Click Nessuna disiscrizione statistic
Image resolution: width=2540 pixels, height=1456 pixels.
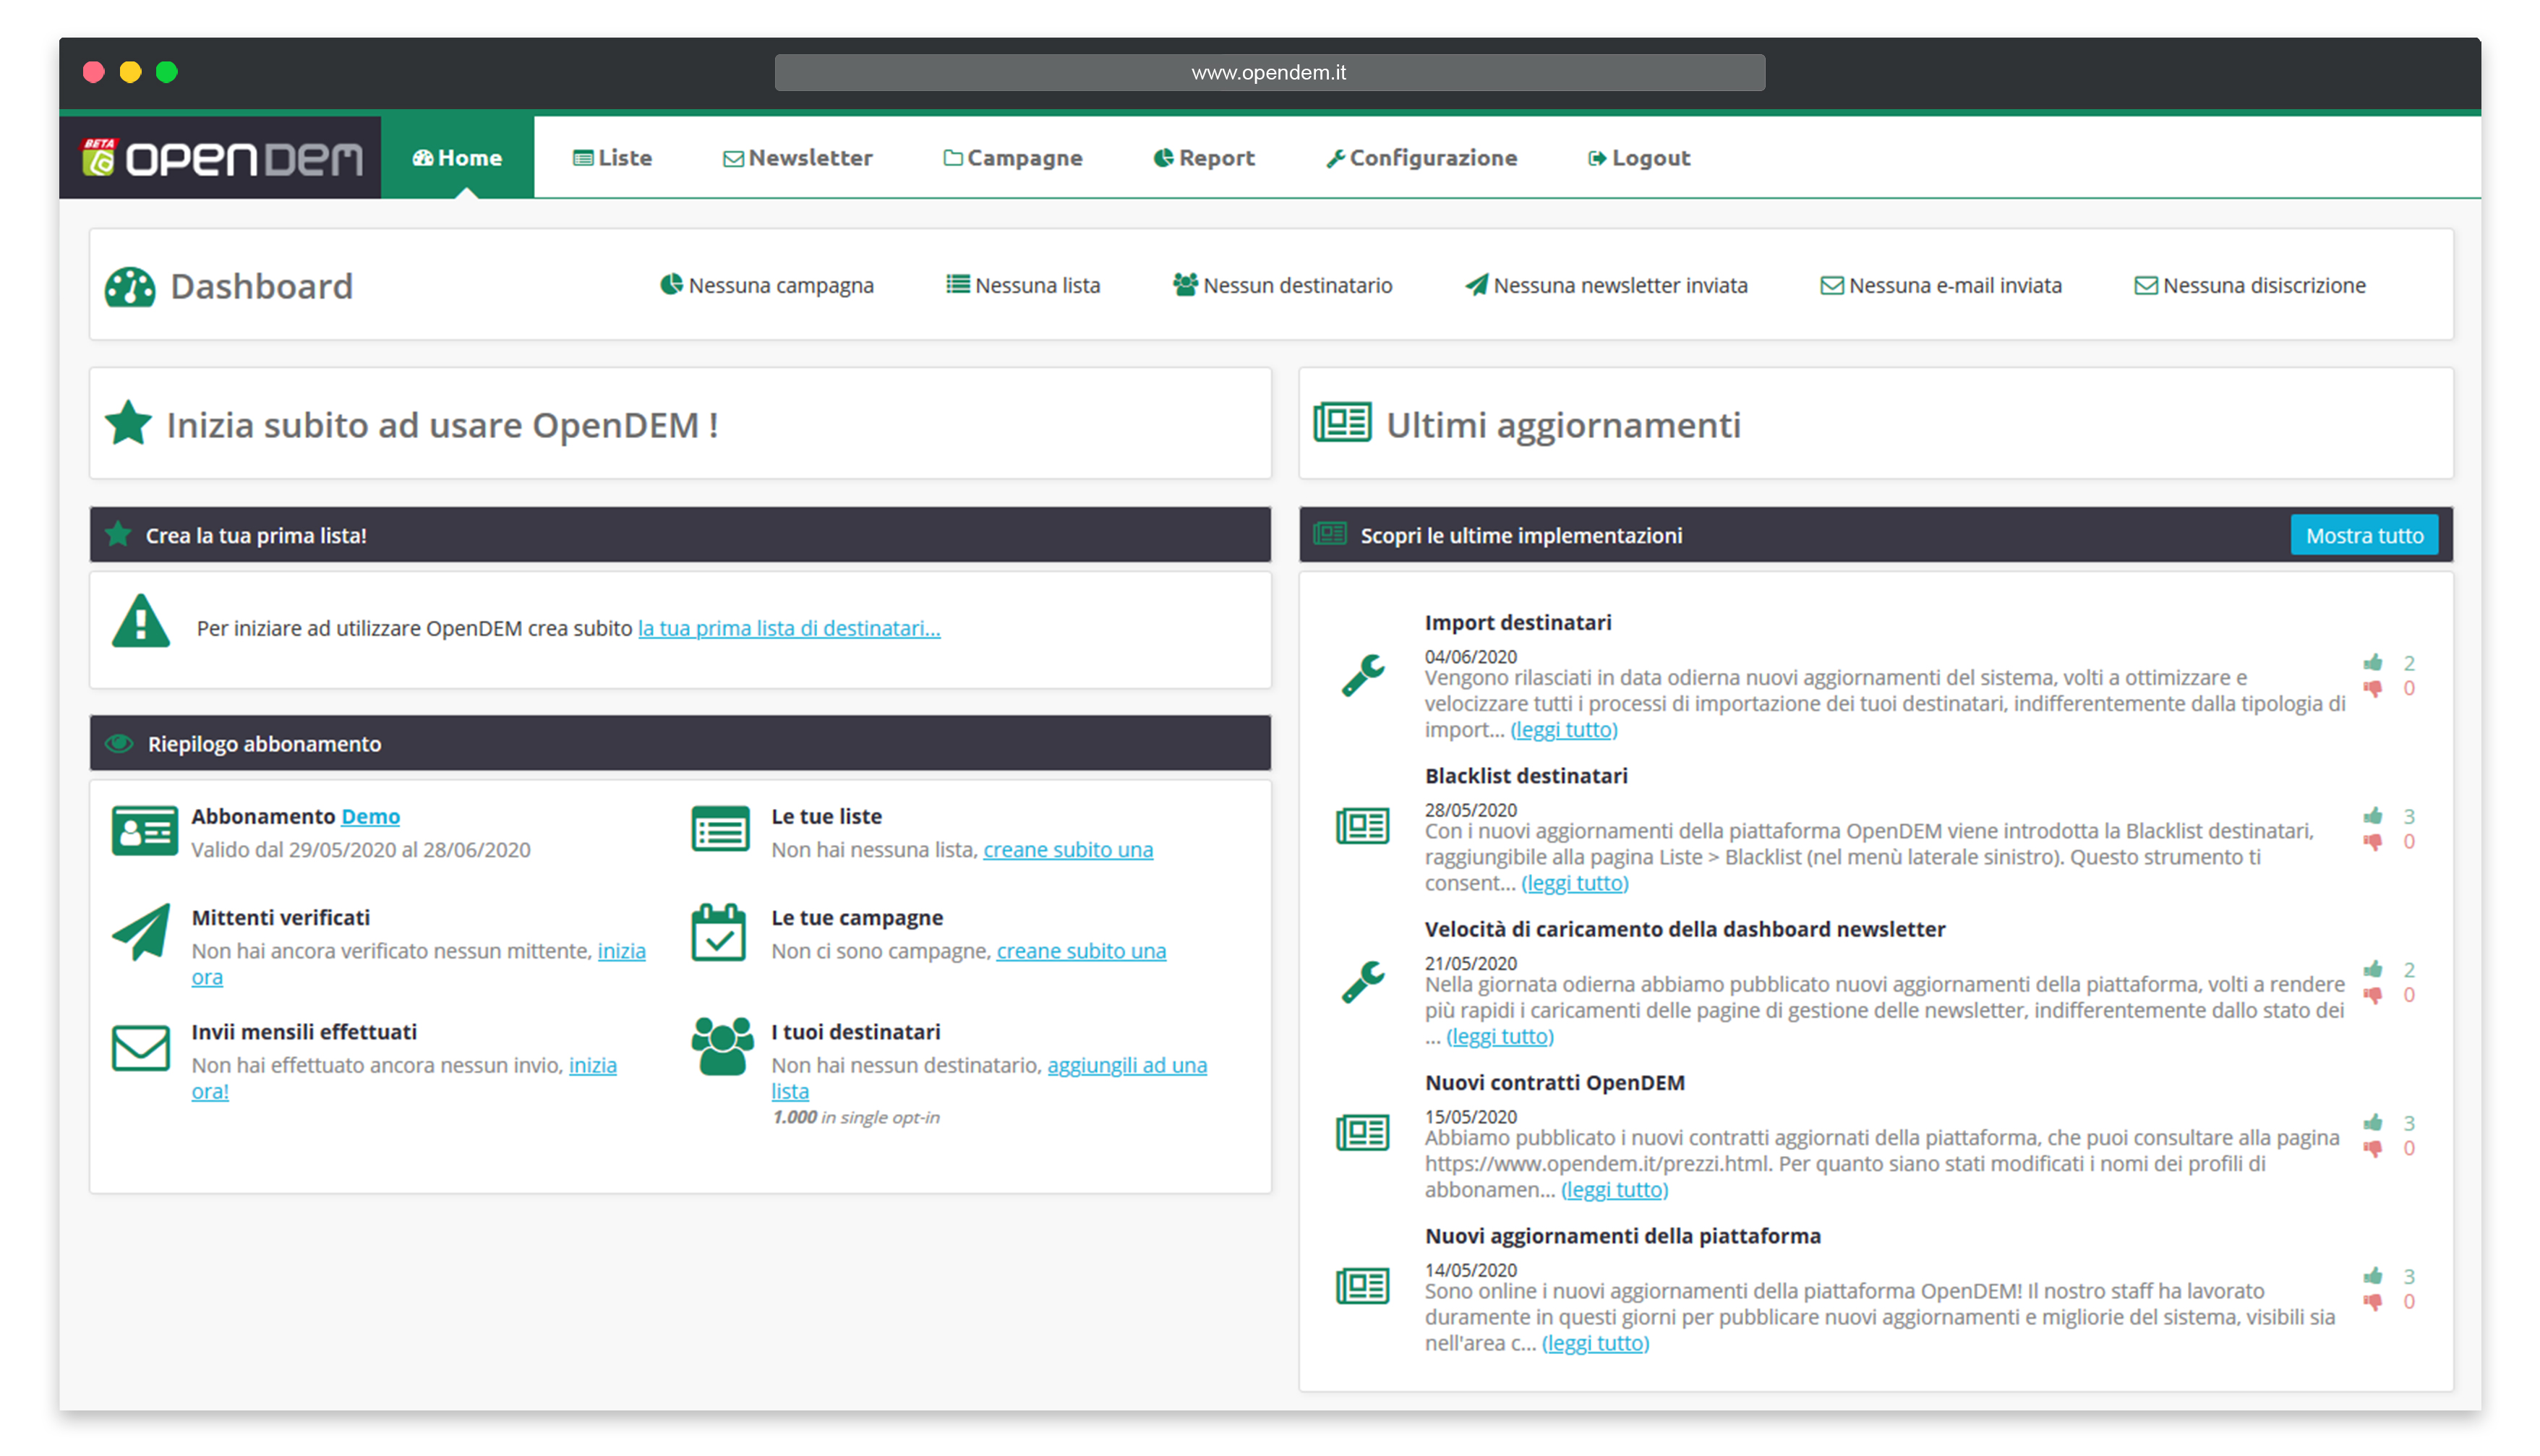(x=2249, y=285)
